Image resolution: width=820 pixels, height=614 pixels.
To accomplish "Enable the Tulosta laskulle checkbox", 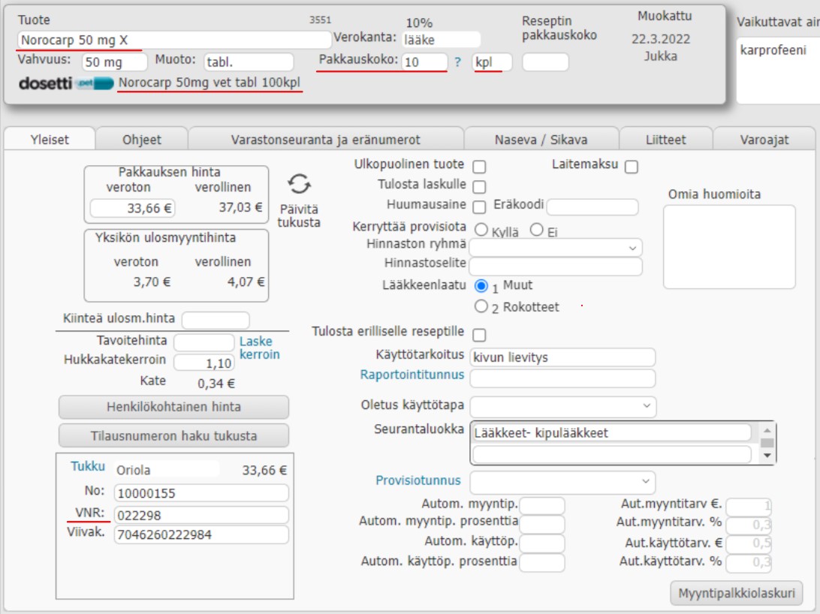I will pyautogui.click(x=479, y=187).
